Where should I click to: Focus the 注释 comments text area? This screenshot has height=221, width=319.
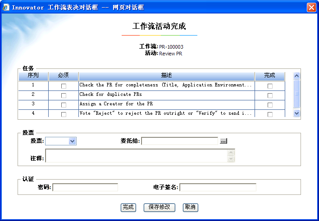click(x=137, y=156)
